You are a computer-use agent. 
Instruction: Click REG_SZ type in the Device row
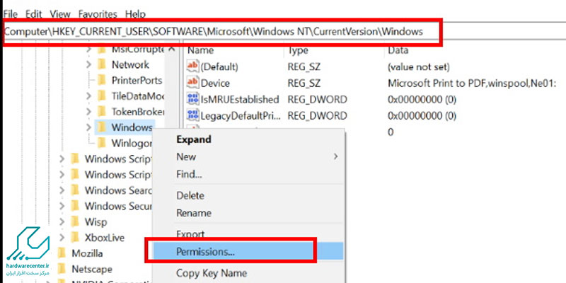click(304, 83)
